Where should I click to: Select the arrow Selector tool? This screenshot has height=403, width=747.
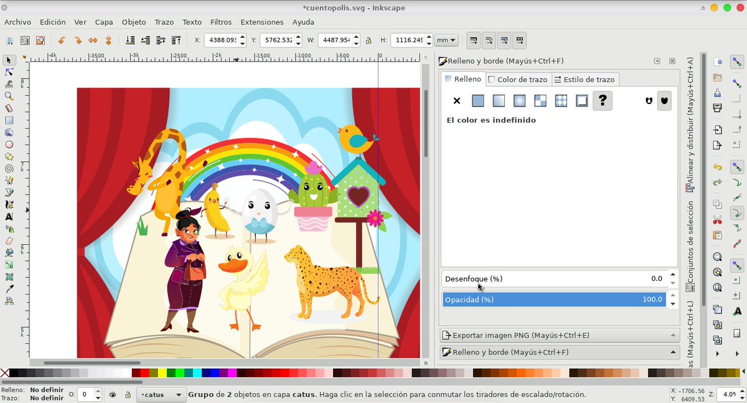tap(9, 60)
